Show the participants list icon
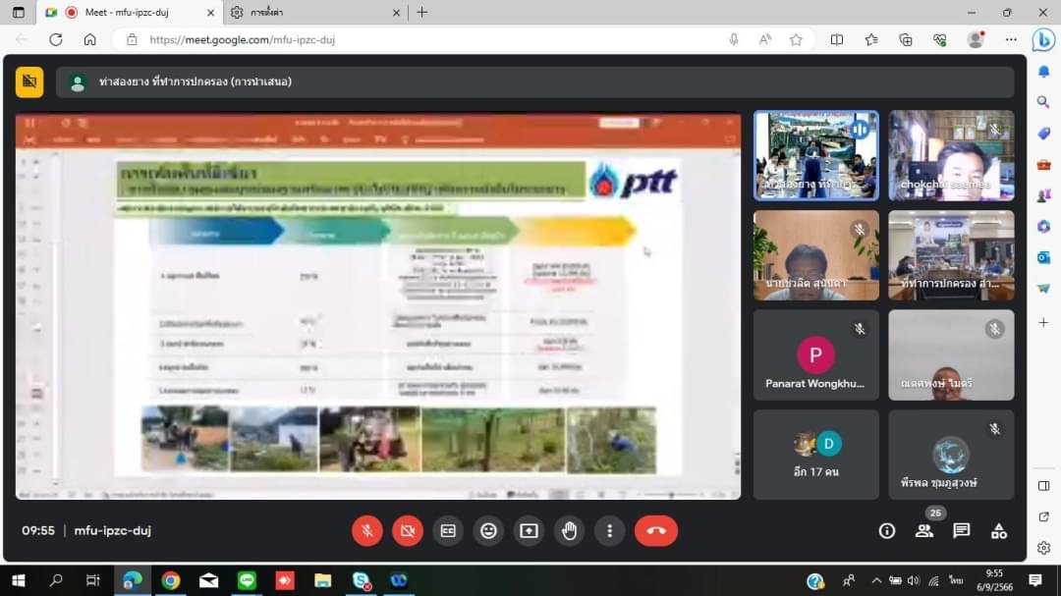The image size is (1061, 596). pos(924,531)
